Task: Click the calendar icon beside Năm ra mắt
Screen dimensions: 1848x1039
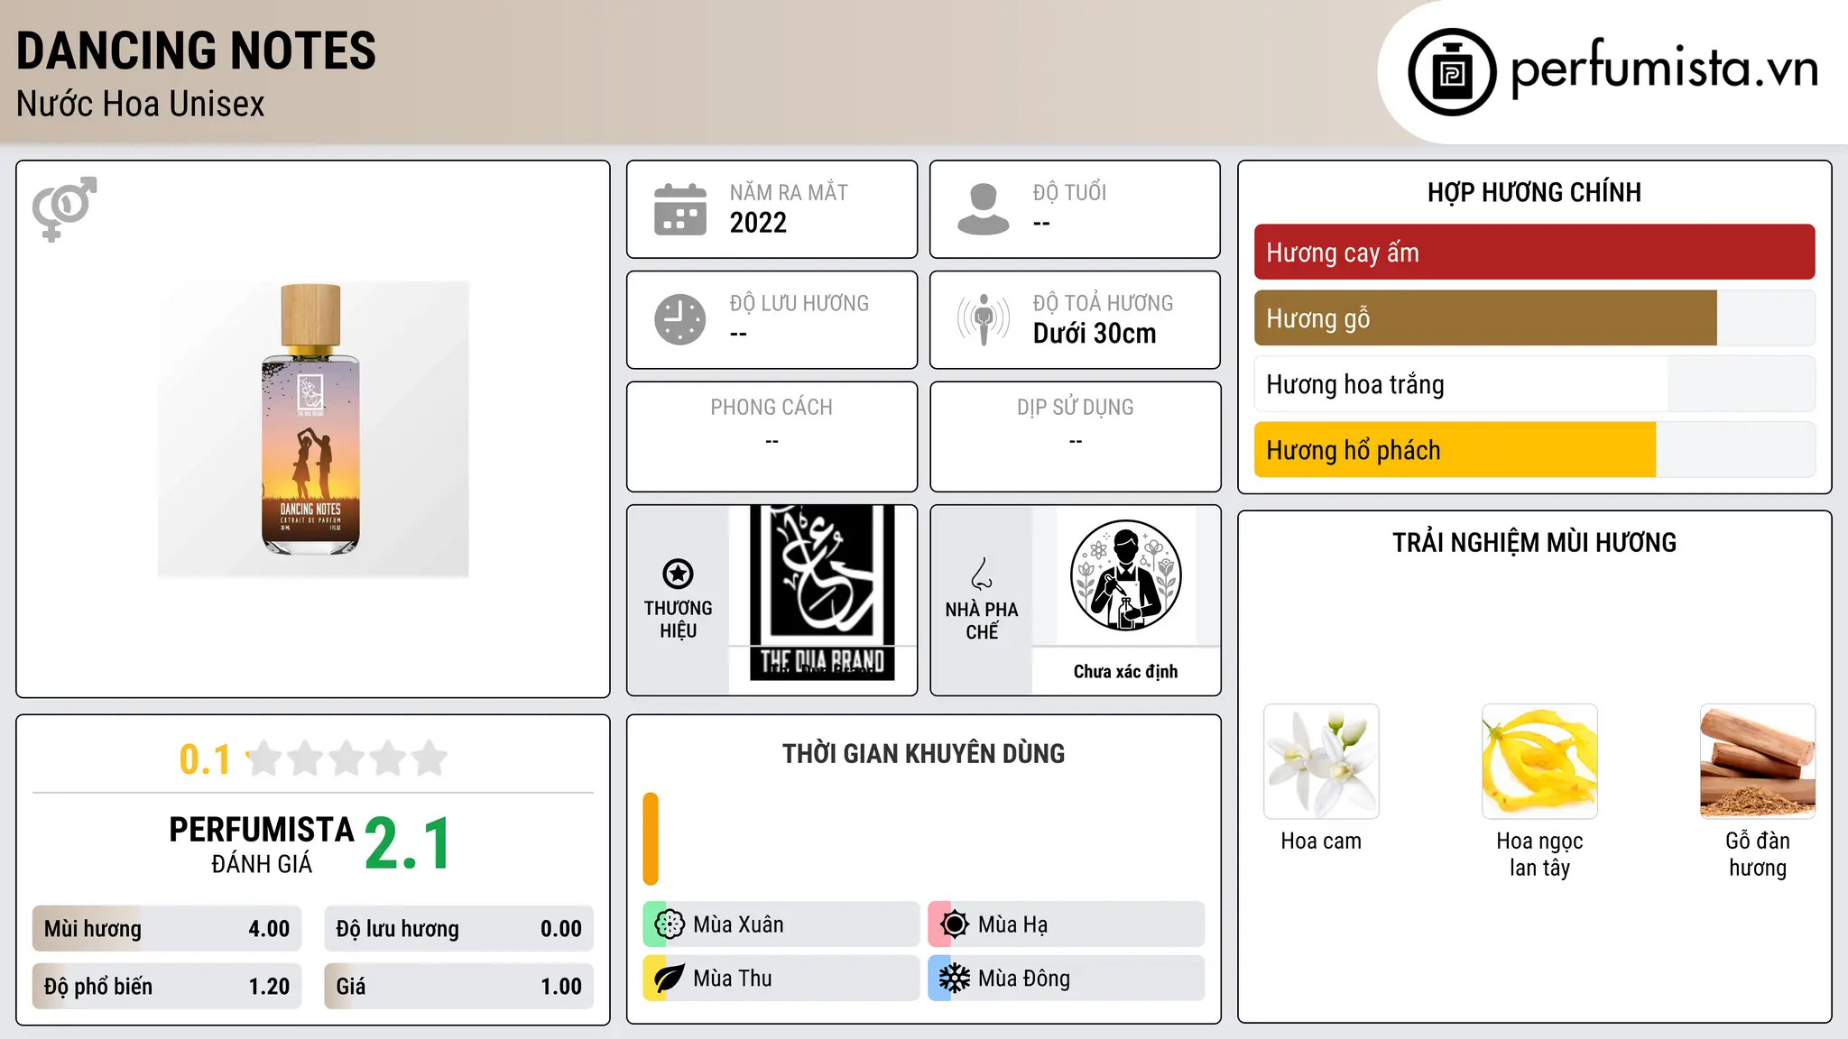Action: click(x=680, y=209)
